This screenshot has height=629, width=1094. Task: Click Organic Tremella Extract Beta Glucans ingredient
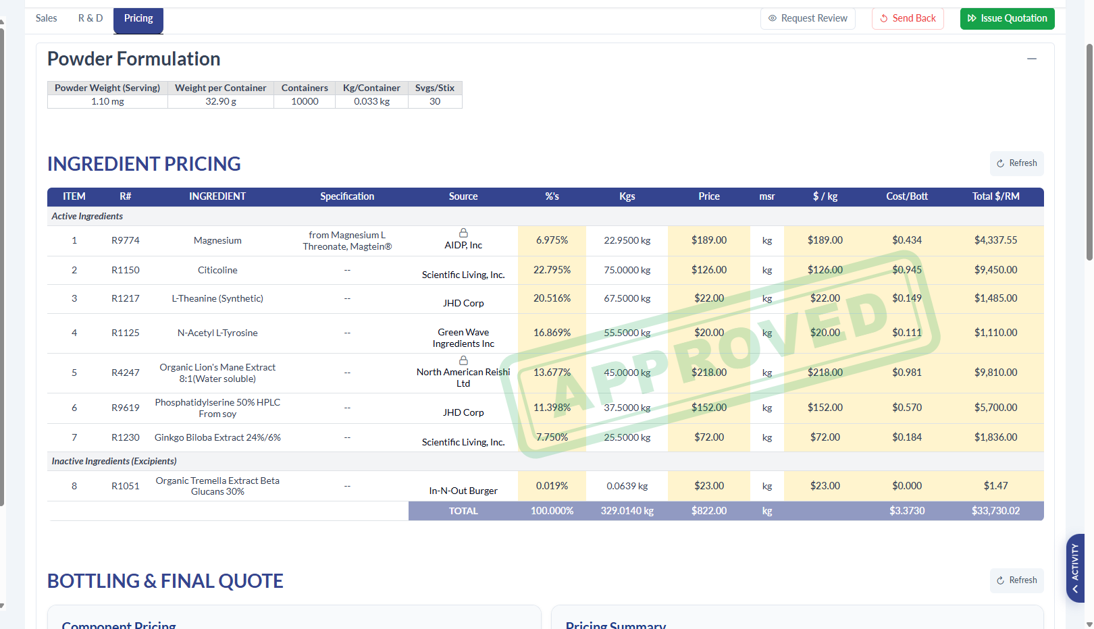tap(217, 486)
